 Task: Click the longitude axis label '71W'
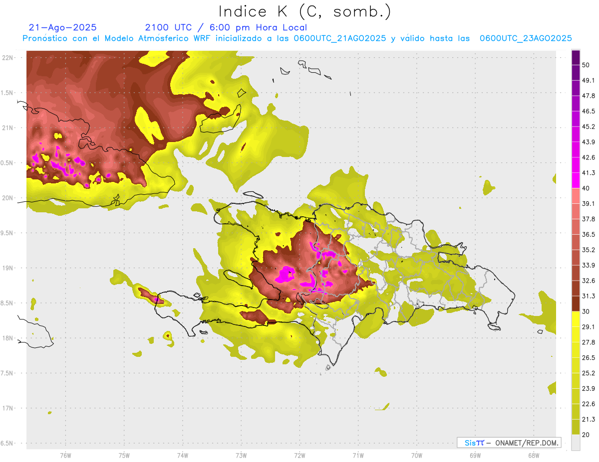click(358, 455)
